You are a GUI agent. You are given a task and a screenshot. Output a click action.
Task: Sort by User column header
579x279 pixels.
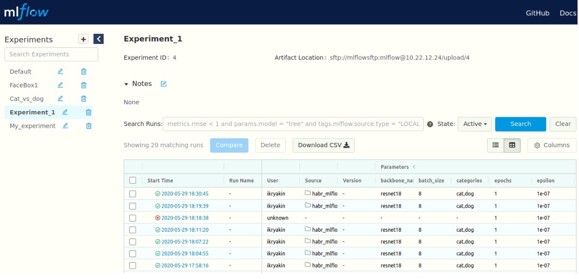coord(272,181)
